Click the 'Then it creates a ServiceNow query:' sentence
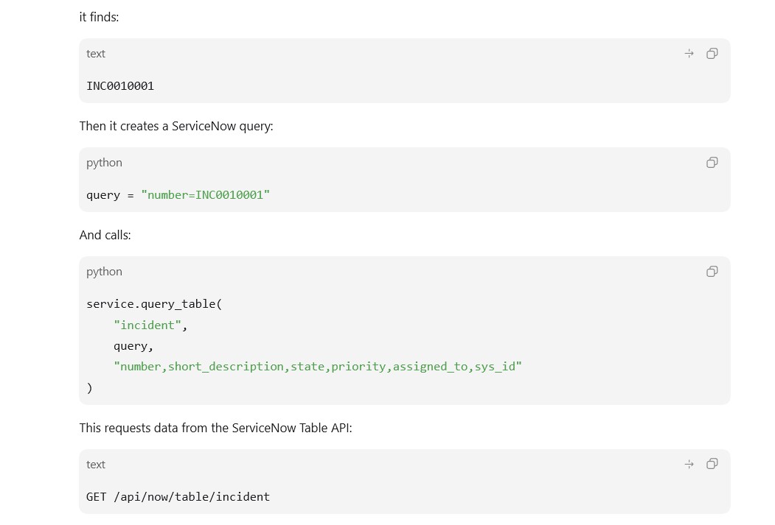 pyautogui.click(x=176, y=127)
